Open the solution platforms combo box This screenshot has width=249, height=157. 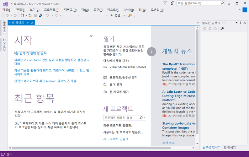(95, 15)
